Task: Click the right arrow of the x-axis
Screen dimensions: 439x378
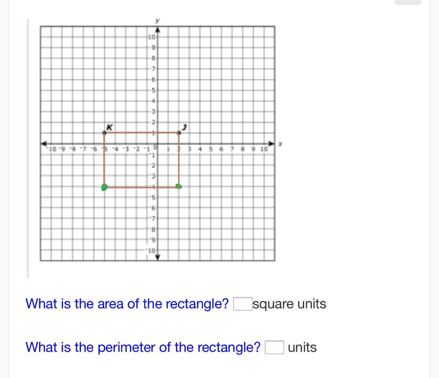Action: tap(271, 143)
